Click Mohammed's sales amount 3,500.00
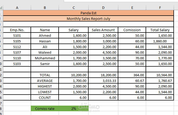The width and height of the screenshot is (178, 115). coord(103,58)
